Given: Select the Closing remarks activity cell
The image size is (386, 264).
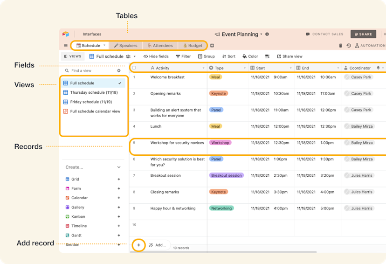Looking at the screenshot, I should coord(168,195).
